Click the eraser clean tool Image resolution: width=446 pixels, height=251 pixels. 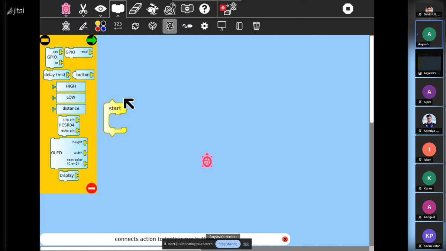135,9
